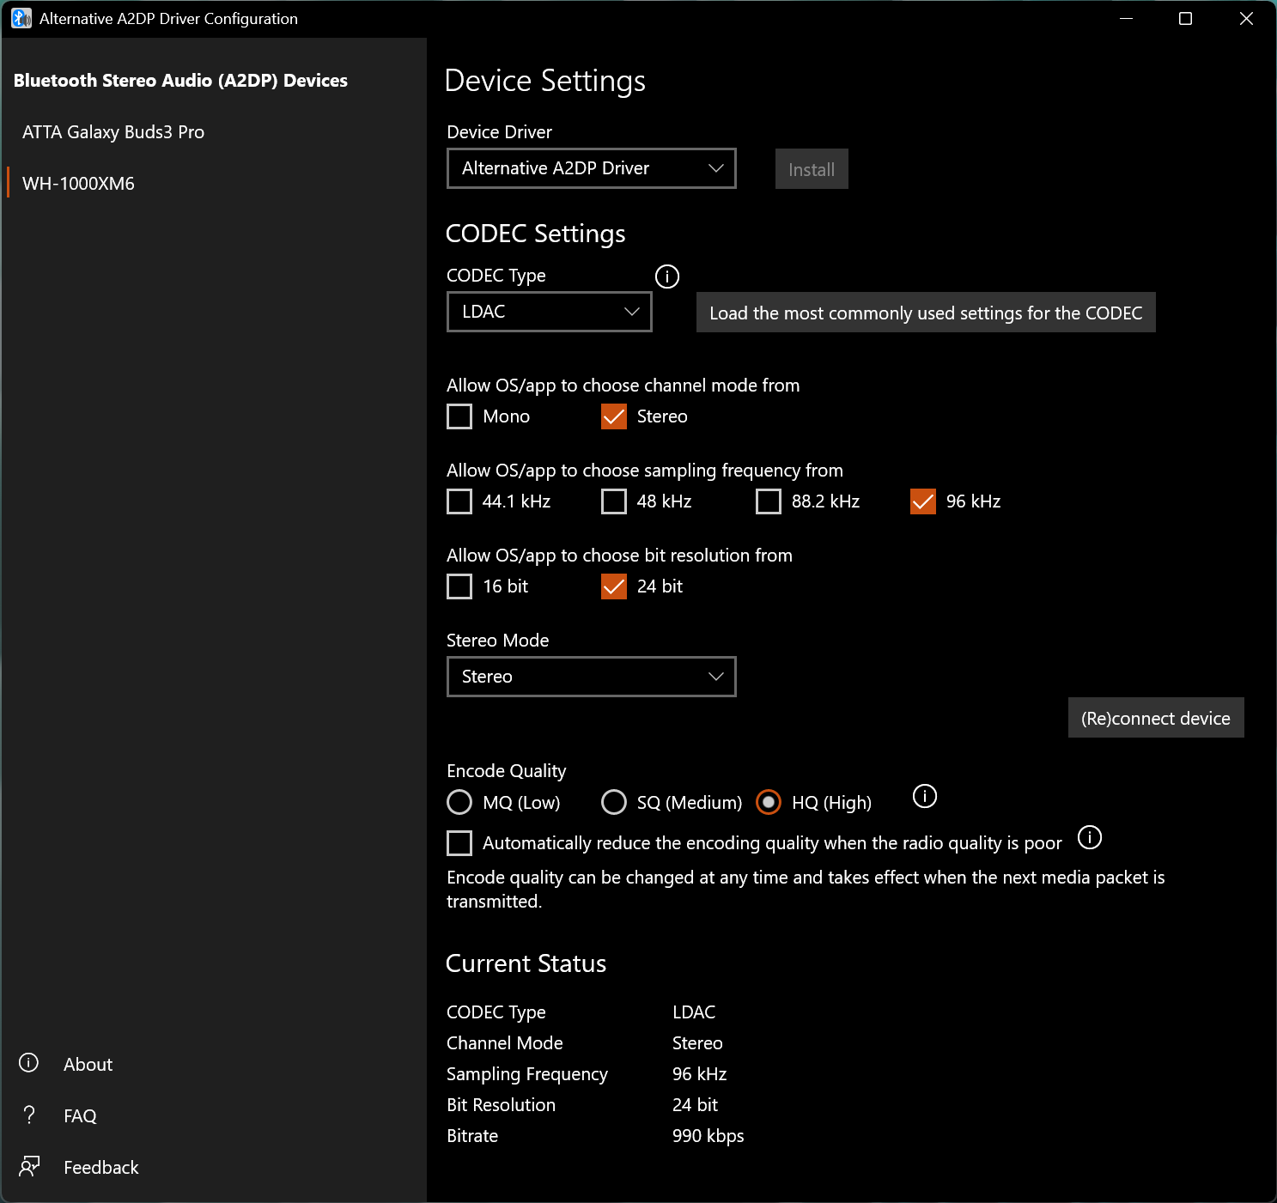Enable automatic encoding quality reduction checkbox
The height and width of the screenshot is (1203, 1277).
[459, 843]
